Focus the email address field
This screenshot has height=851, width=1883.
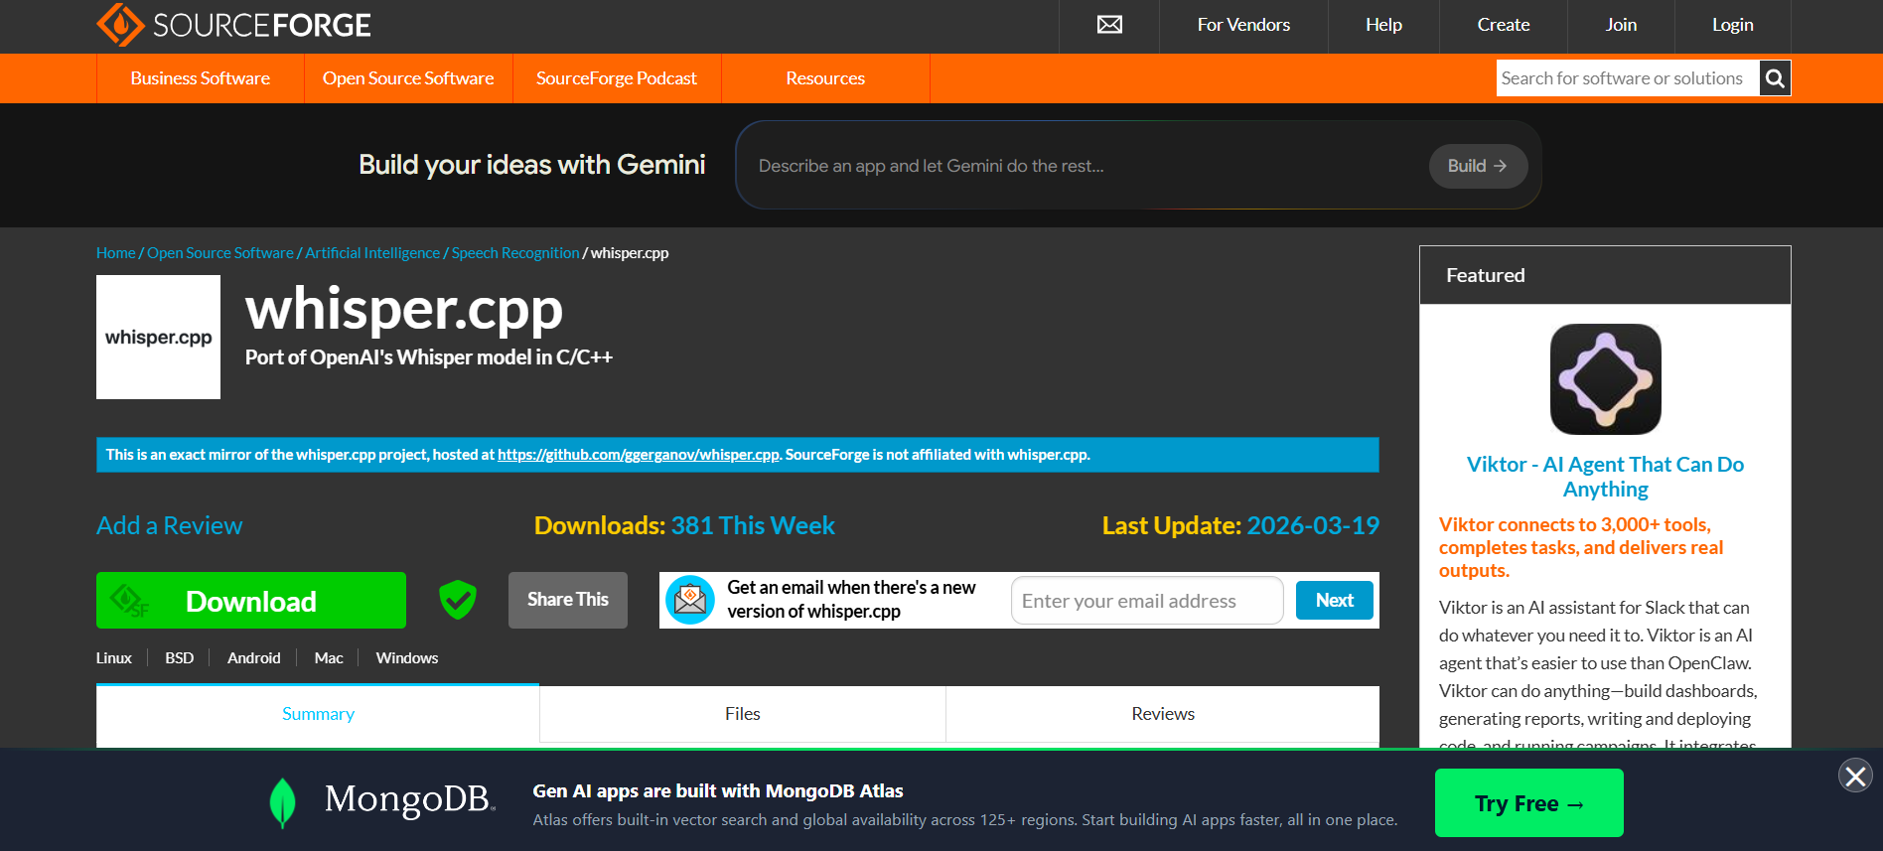1147,601
